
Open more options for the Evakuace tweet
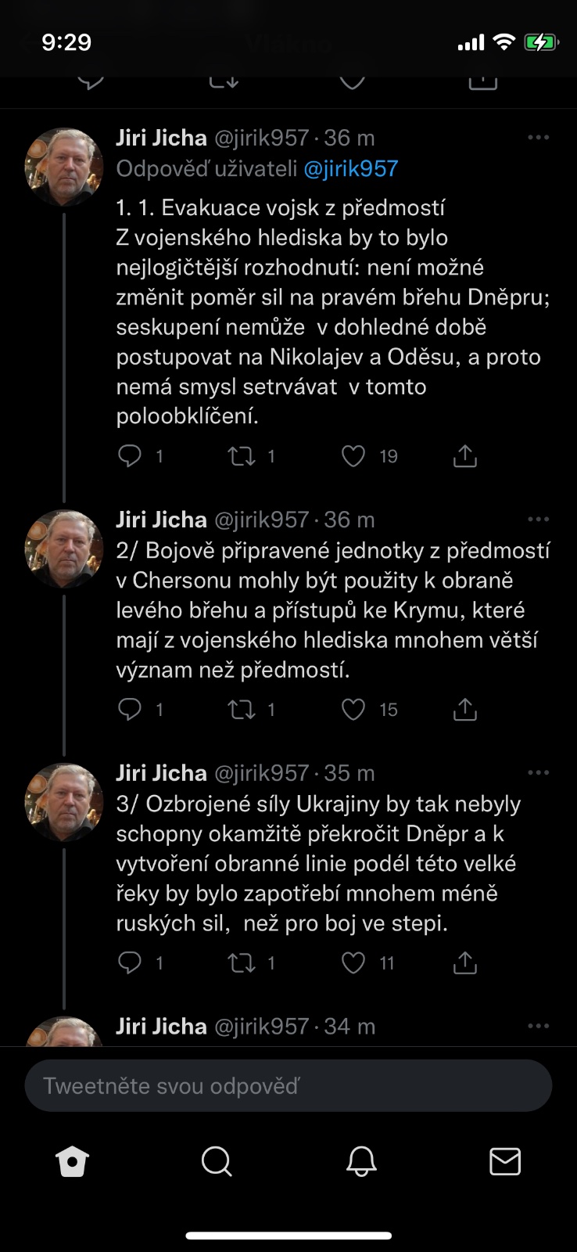pyautogui.click(x=539, y=138)
